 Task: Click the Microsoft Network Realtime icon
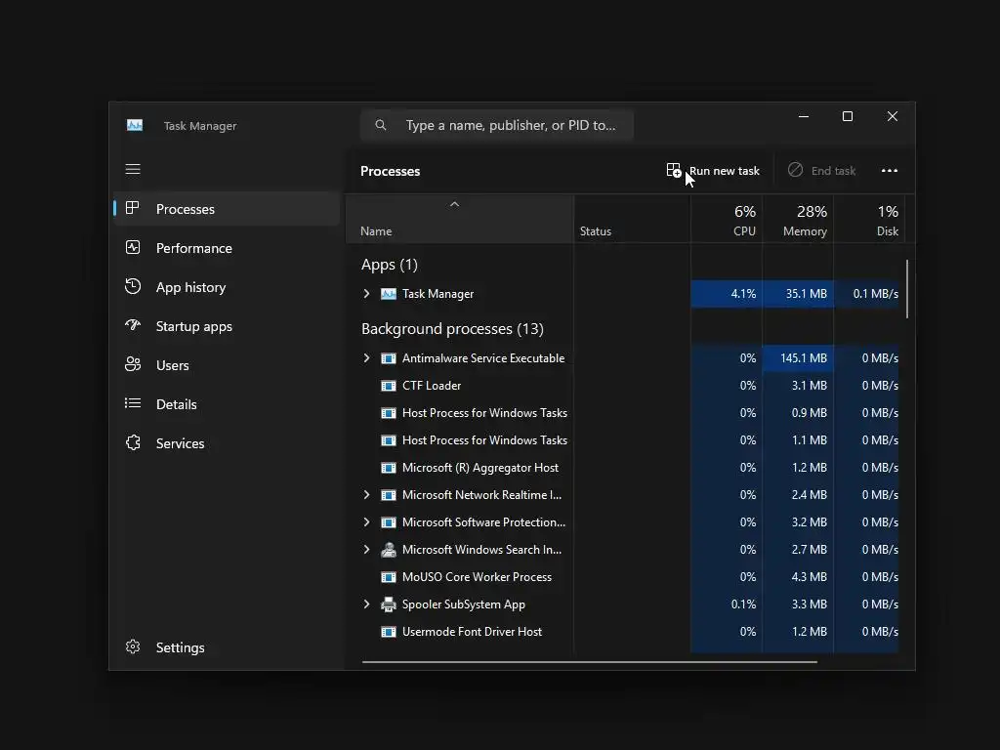coord(389,495)
